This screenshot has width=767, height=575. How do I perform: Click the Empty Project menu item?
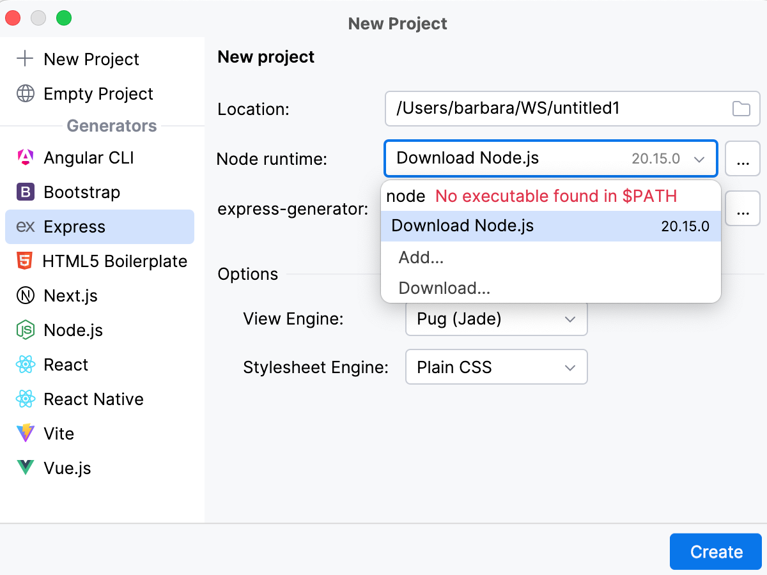click(98, 94)
